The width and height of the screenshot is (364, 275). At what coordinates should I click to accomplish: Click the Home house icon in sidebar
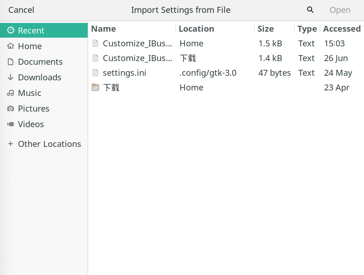[x=11, y=46]
